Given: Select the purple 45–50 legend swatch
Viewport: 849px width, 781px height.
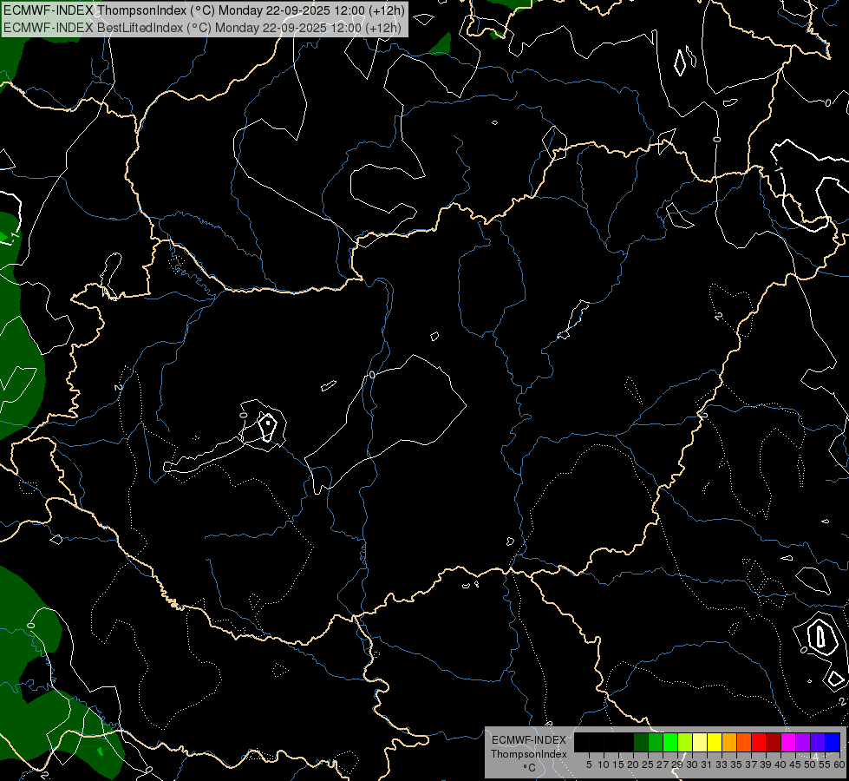Looking at the screenshot, I should click(x=803, y=742).
